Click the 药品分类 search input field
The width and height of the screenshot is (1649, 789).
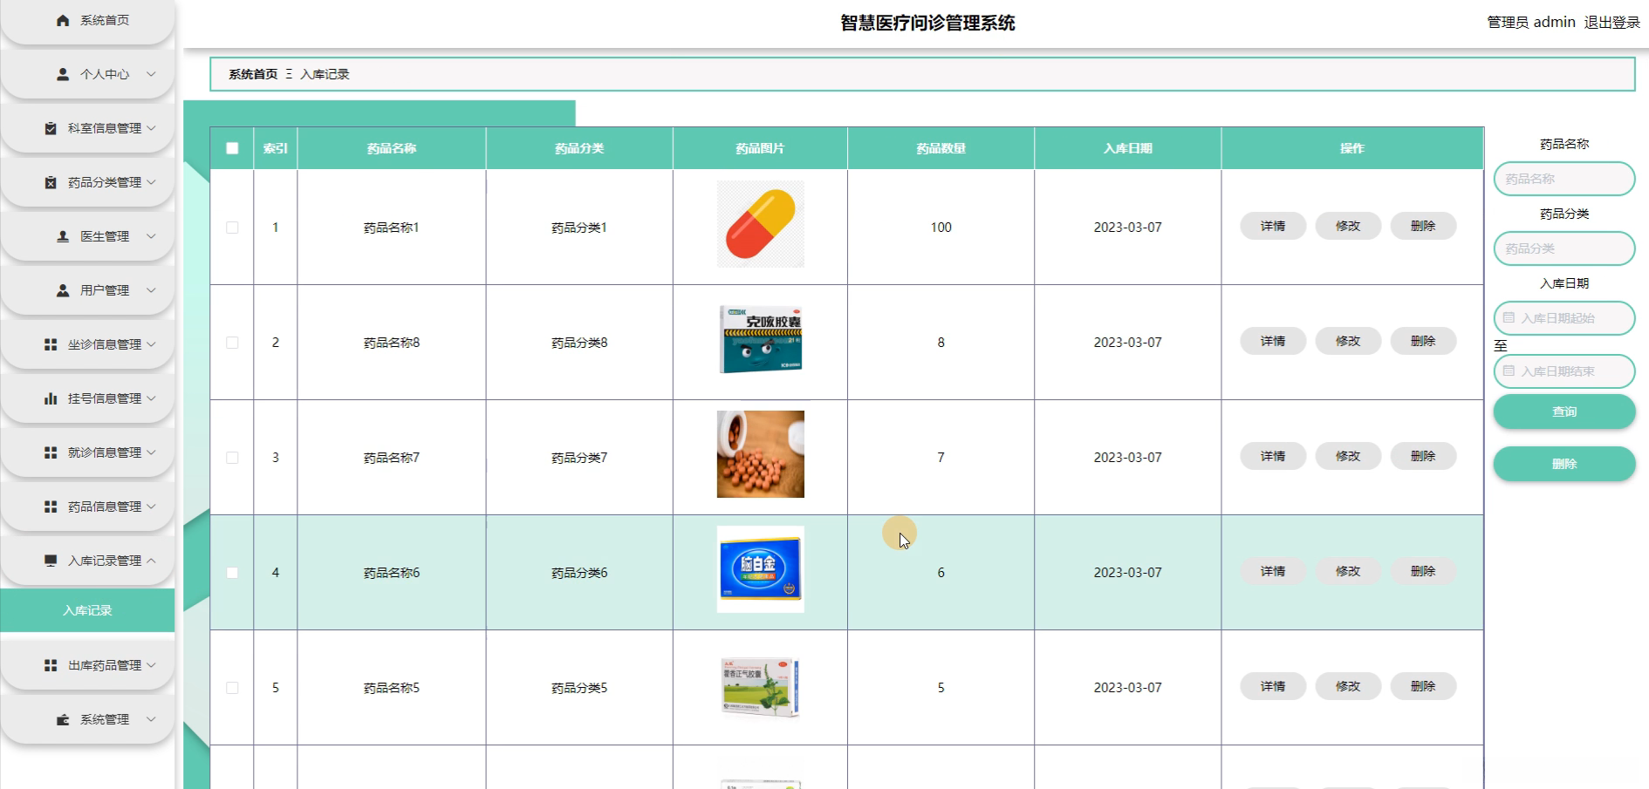coord(1564,248)
